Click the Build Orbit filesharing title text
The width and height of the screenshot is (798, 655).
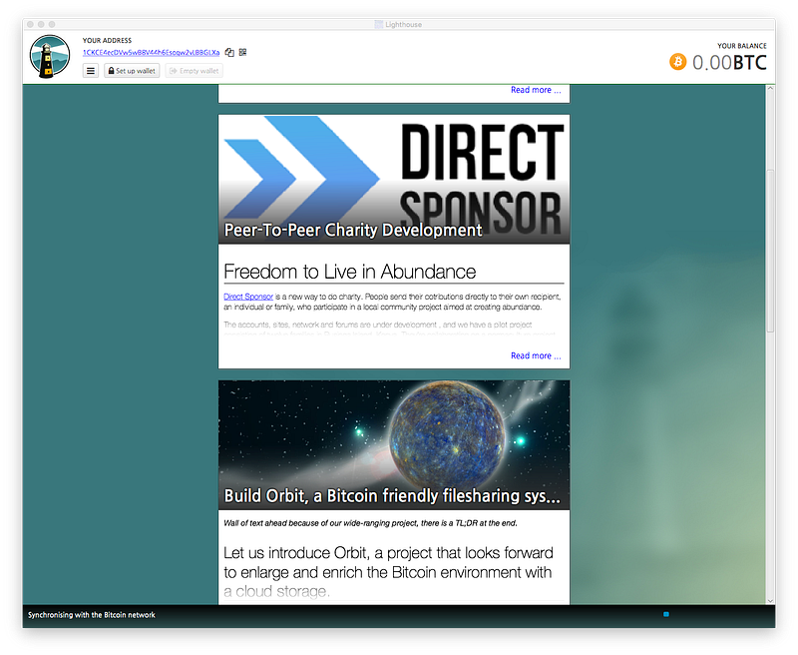(x=392, y=496)
